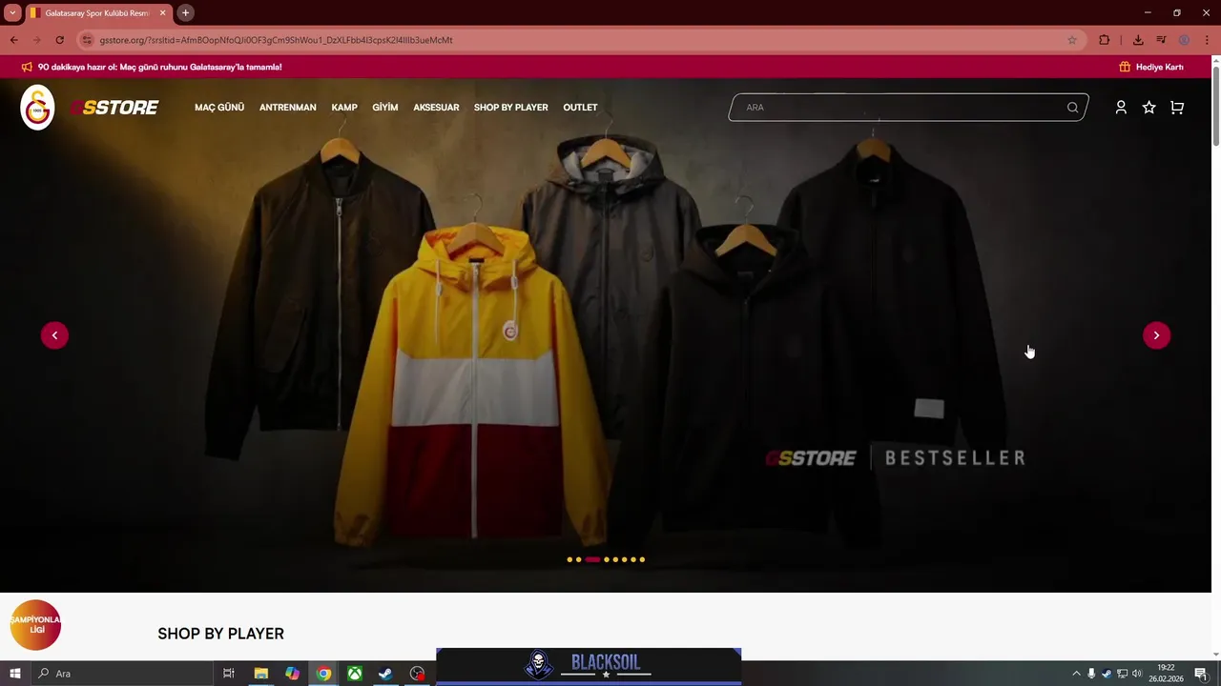Click the active red carousel indicator
This screenshot has width=1221, height=686.
point(592,559)
